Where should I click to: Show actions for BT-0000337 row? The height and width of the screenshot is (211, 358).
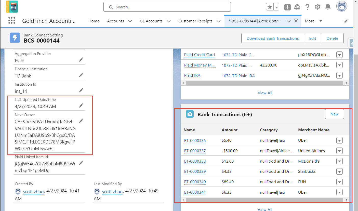pos(339,151)
